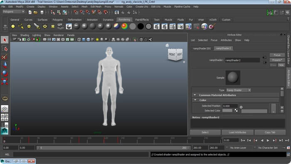The height and width of the screenshot is (164, 291).
Task: Create spot light flashlight icon
Action: (x=37, y=27)
